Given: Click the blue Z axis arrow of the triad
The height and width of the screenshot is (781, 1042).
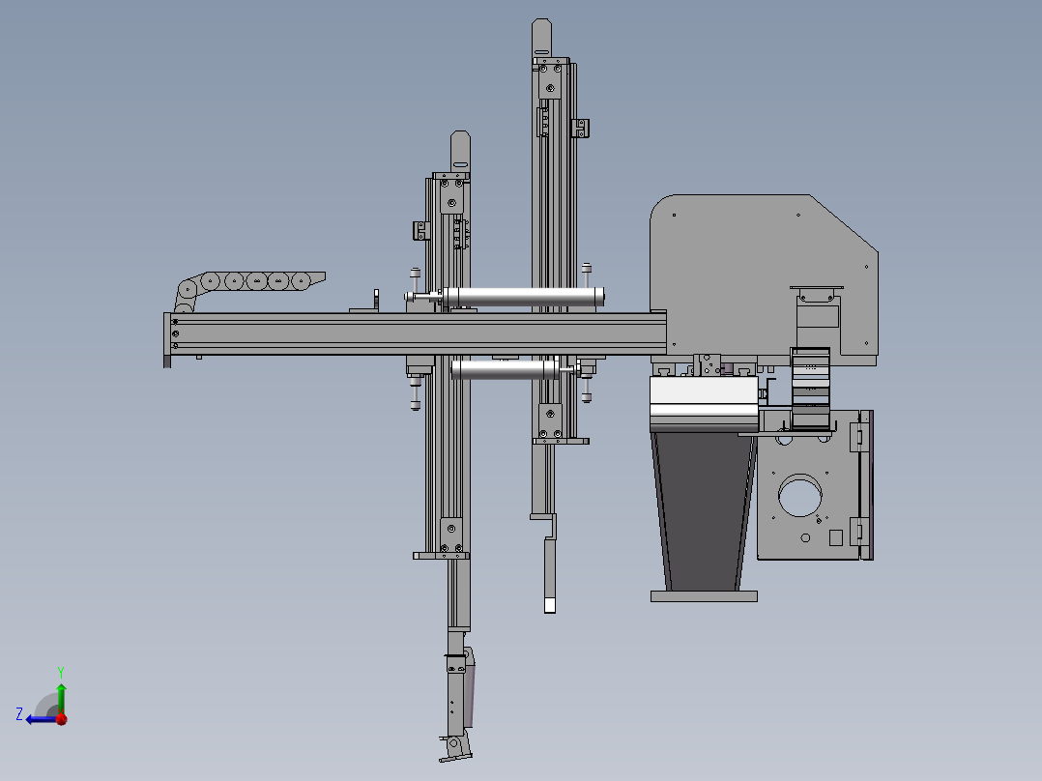Looking at the screenshot, I should point(39,719).
